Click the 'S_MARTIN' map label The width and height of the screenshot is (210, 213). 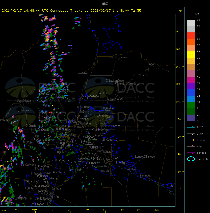tap(95, 147)
